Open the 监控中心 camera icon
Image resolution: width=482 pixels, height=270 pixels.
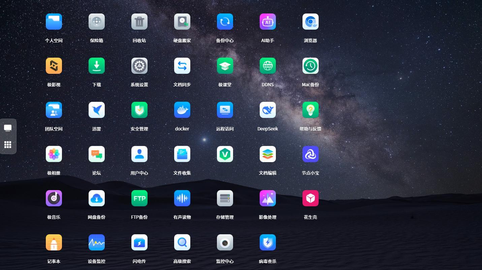pos(225,242)
